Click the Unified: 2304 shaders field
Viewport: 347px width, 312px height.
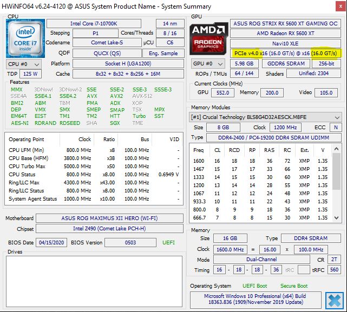pyautogui.click(x=314, y=74)
